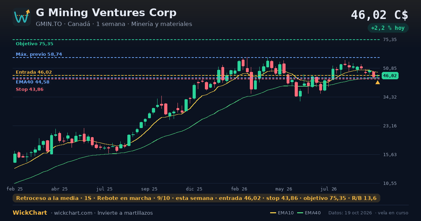Click the 10,55 axis value
Viewport: 421px width, 221px height.
(x=390, y=183)
